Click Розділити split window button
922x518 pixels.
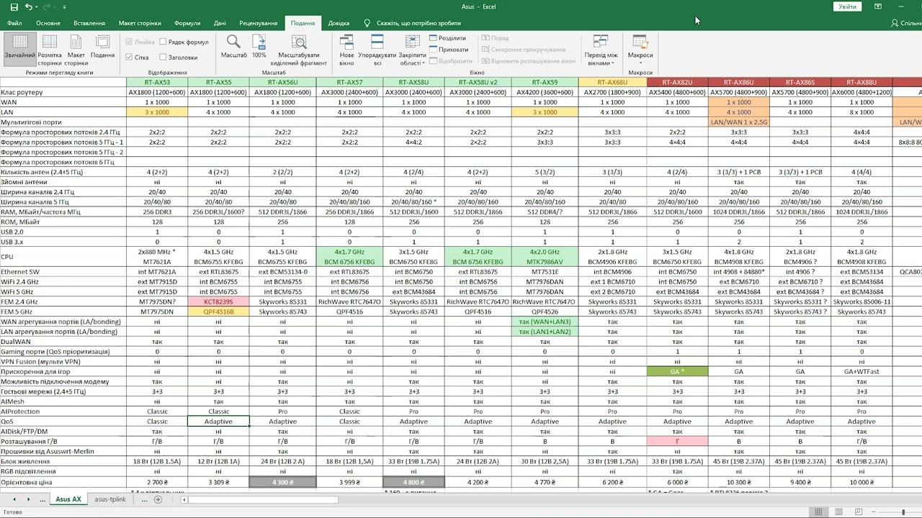coord(447,38)
